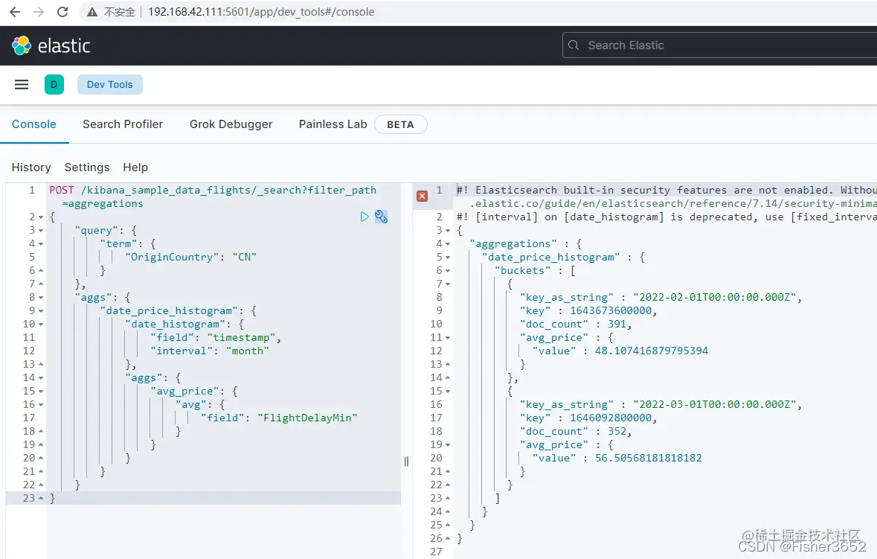Click the "interval": "month" line
Image resolution: width=877 pixels, height=559 pixels.
tap(209, 351)
